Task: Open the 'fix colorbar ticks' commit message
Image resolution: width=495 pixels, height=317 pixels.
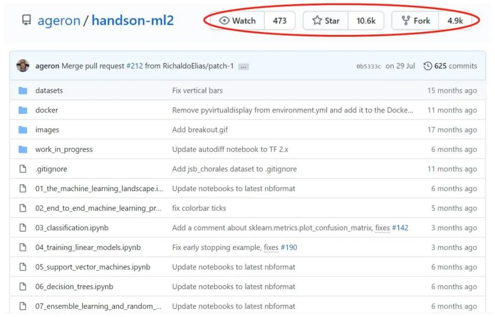Action: click(199, 208)
